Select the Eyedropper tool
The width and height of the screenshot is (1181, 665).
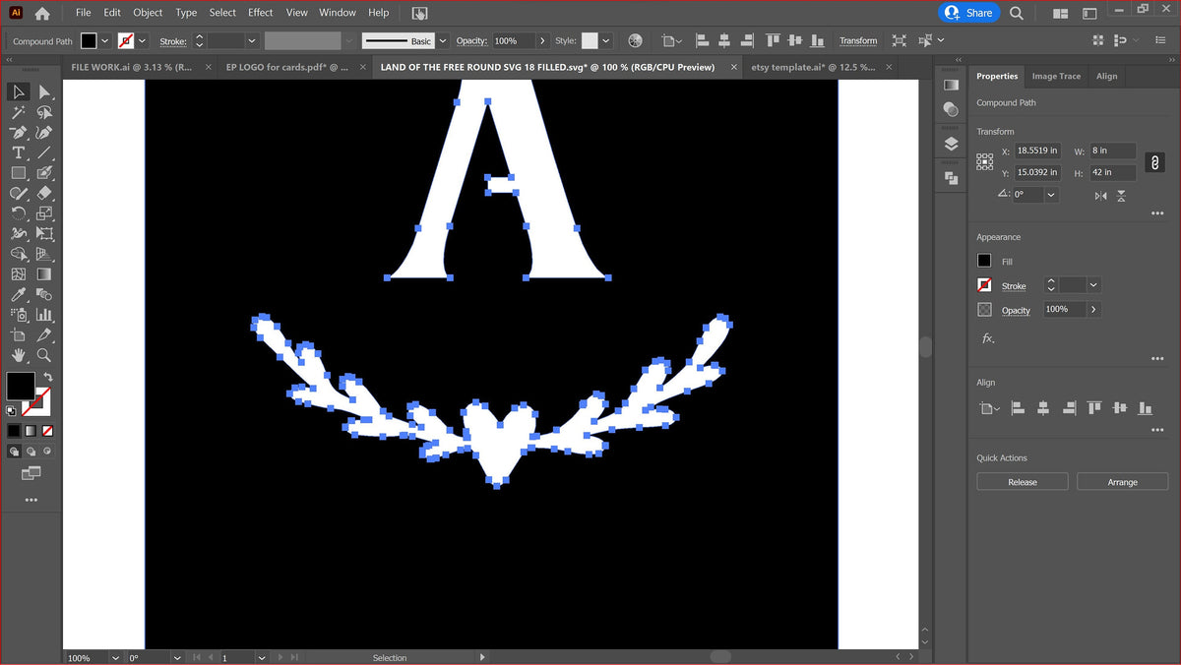click(19, 295)
